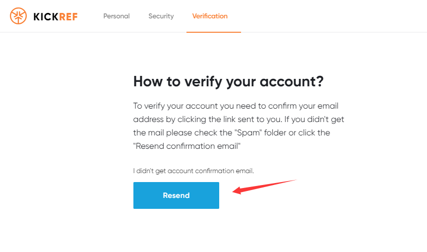427x252 pixels.
Task: Select the Verification tab
Action: tap(210, 16)
